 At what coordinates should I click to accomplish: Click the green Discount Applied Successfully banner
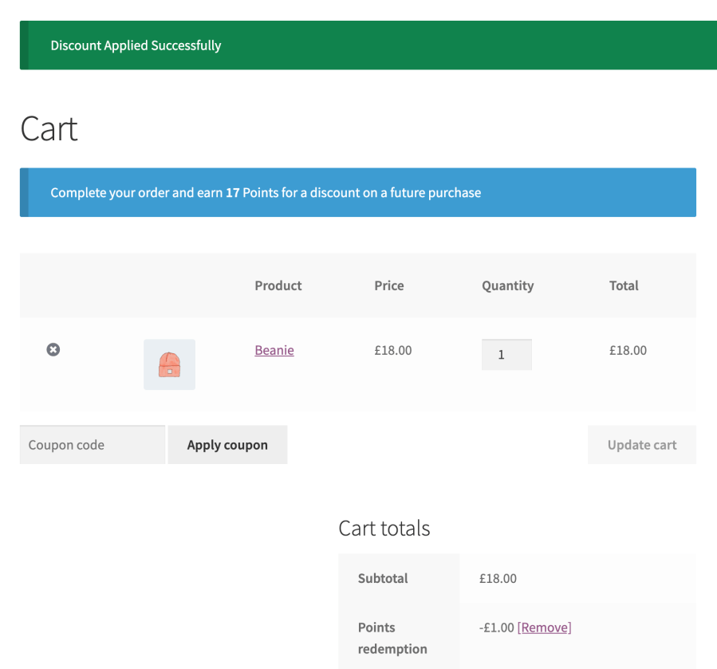point(358,45)
